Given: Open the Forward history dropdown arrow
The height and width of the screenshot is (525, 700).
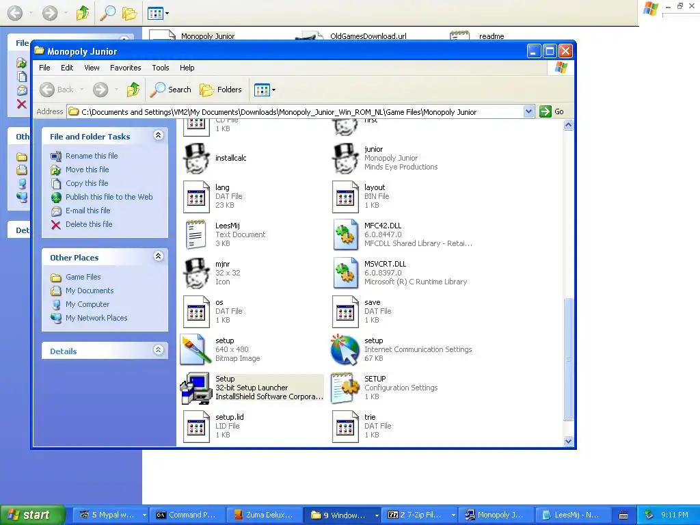Looking at the screenshot, I should (x=116, y=90).
